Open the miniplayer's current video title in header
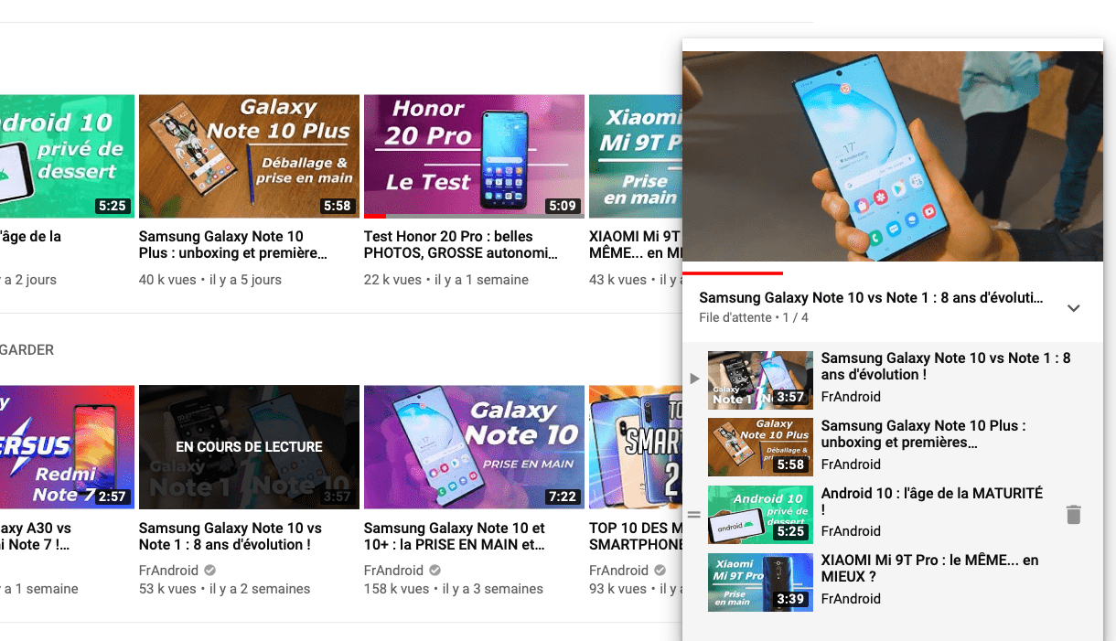Image resolution: width=1116 pixels, height=641 pixels. [870, 298]
